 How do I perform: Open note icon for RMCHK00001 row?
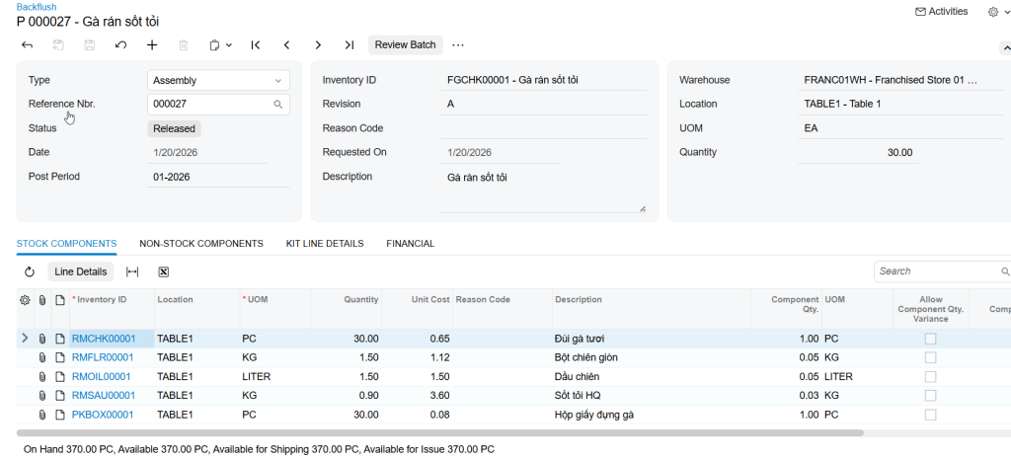(60, 339)
